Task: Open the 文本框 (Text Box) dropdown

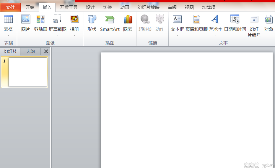Action: point(177,35)
